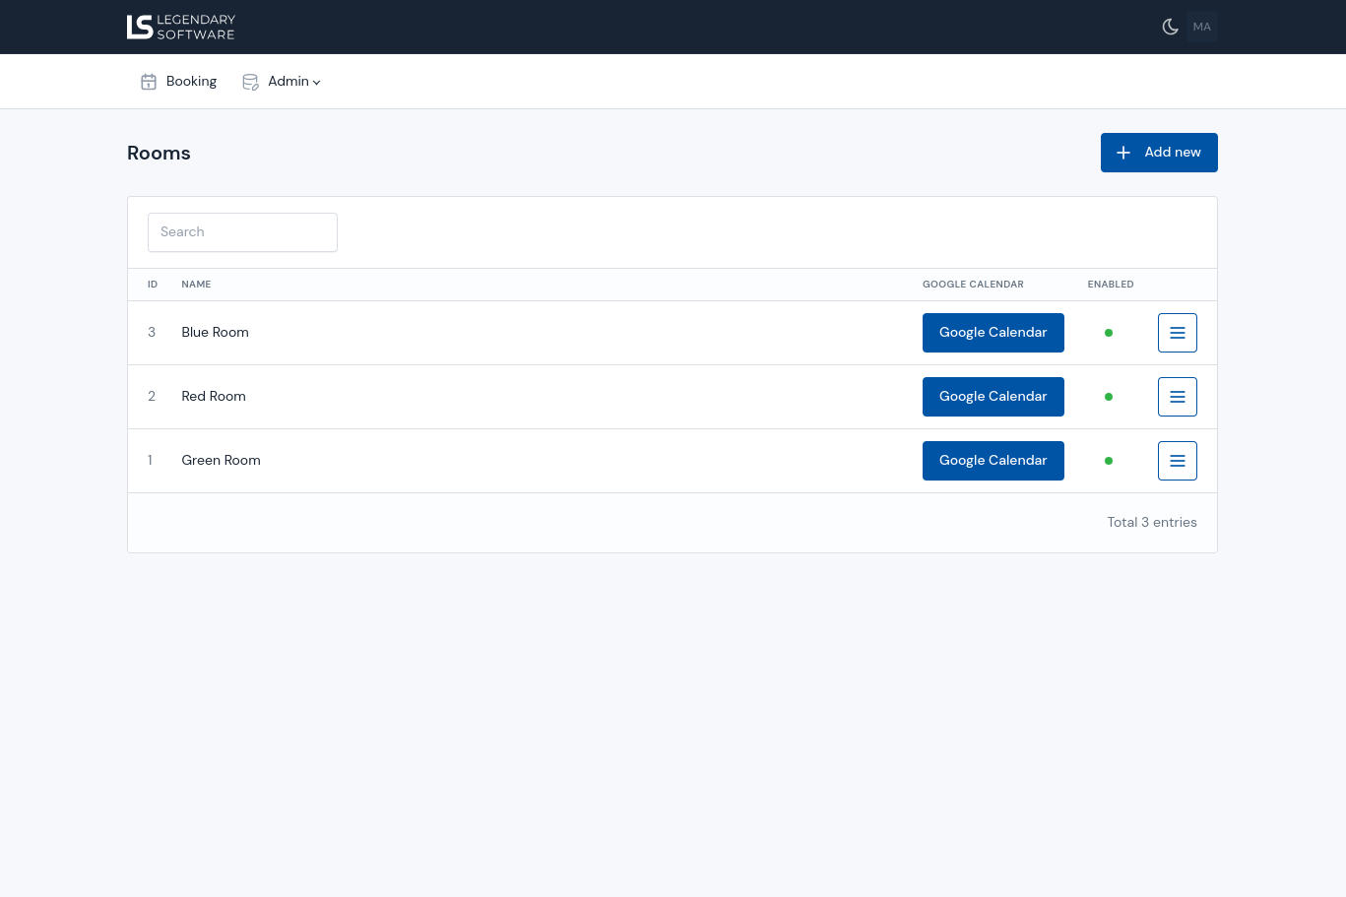Toggle dark mode with moon icon
The width and height of the screenshot is (1346, 897).
[x=1170, y=27]
